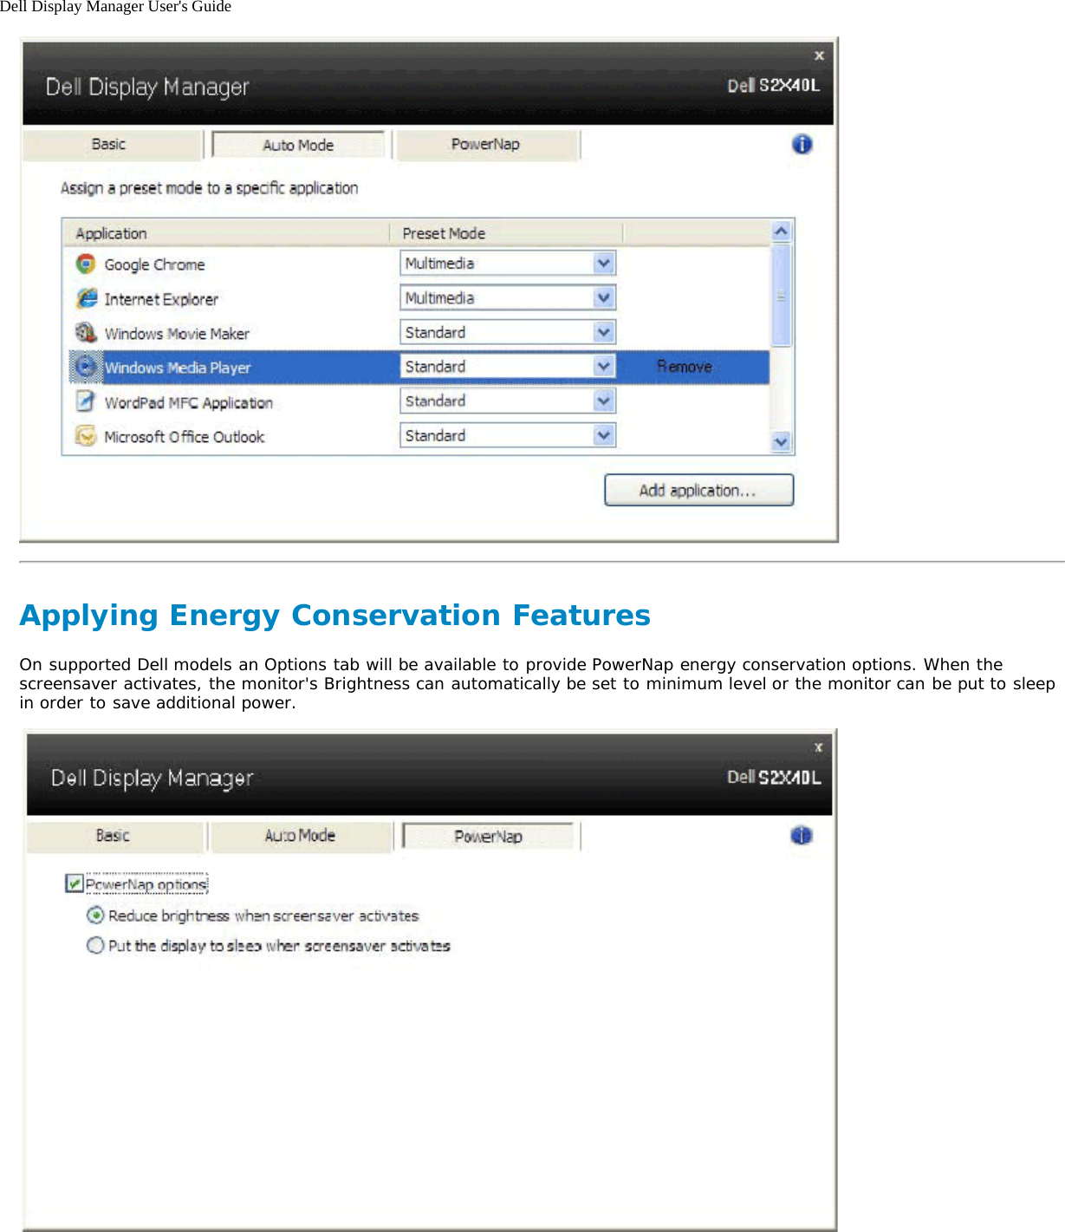Screen dimensions: 1065x1232
Task: Click the application list scroll up arrow
Action: coord(781,231)
